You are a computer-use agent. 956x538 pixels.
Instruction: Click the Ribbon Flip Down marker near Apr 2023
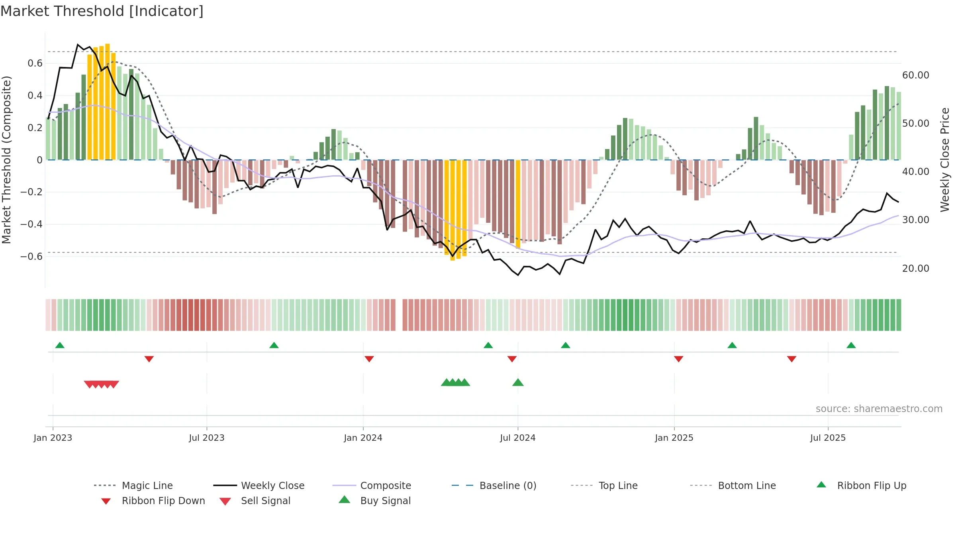[x=149, y=359]
